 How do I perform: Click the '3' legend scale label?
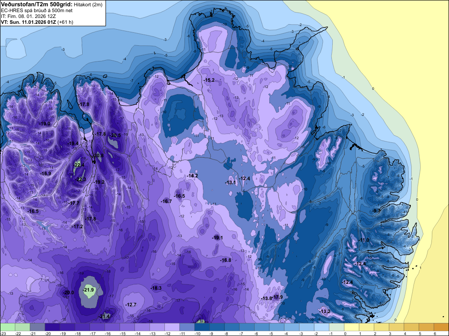[x=390, y=333]
